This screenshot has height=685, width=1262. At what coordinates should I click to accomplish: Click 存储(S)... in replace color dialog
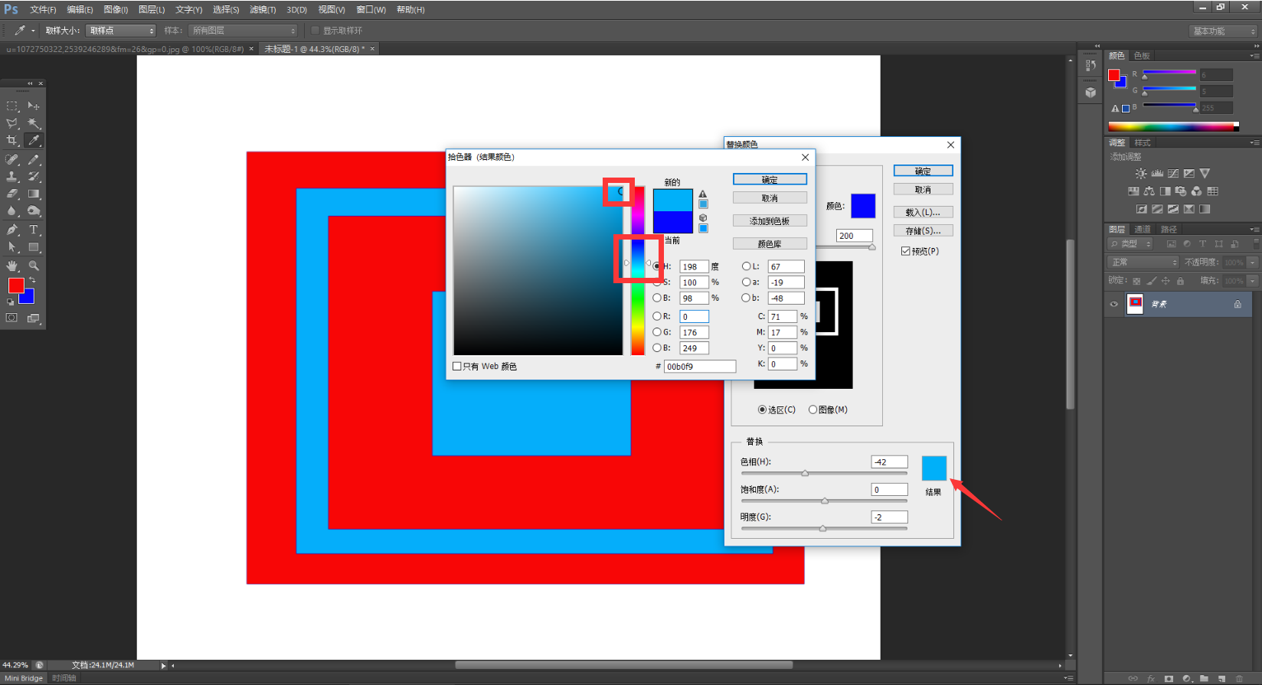tap(923, 230)
